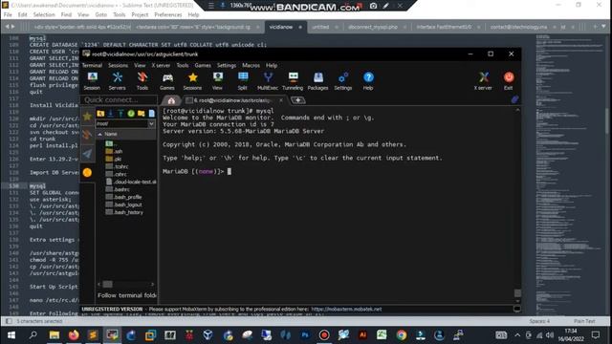Go to the MobaXterm home tab
The height and width of the screenshot is (344, 612).
pos(171,100)
